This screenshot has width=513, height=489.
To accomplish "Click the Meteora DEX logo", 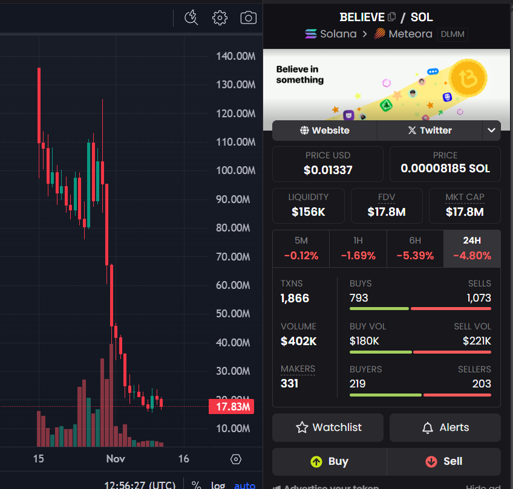I will coord(379,34).
